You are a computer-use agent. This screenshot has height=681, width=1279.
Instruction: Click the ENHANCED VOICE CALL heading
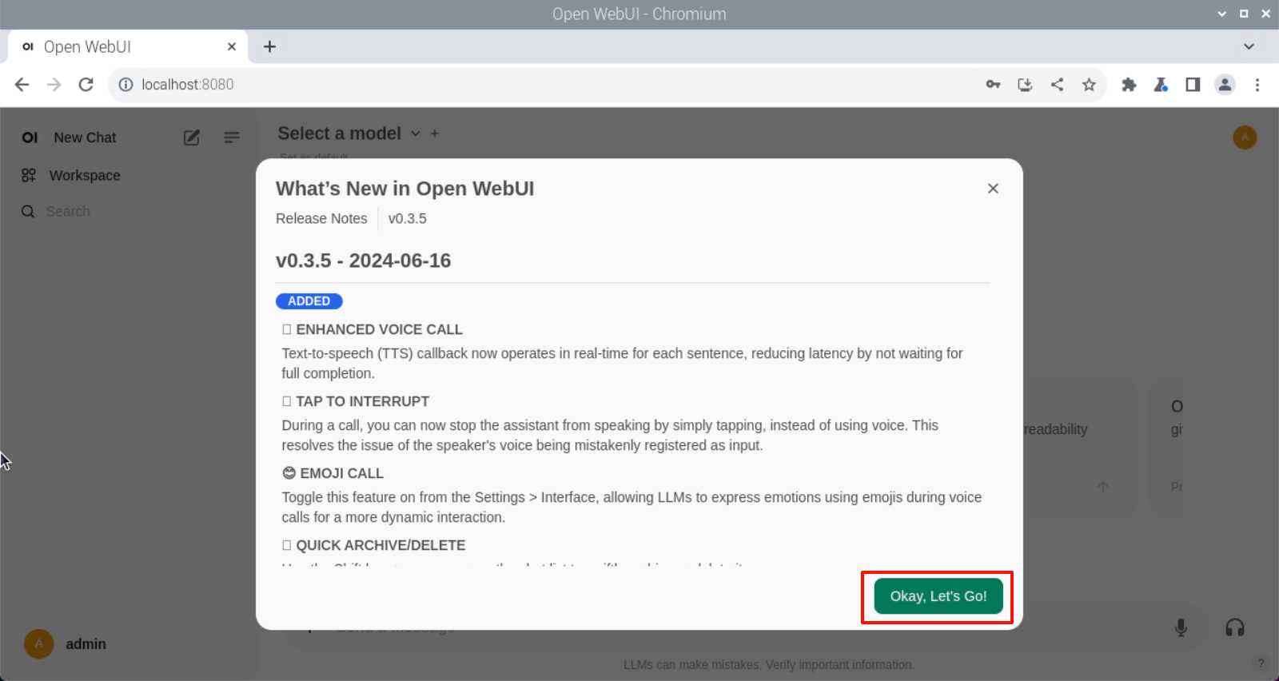372,329
